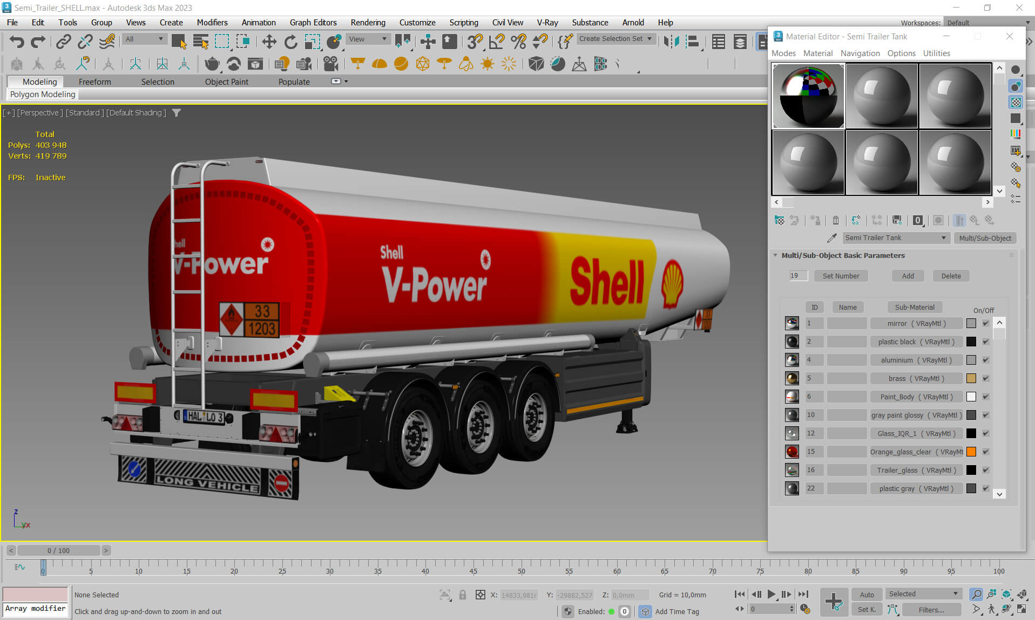
Task: Open the Modifiers menu
Action: click(x=212, y=23)
